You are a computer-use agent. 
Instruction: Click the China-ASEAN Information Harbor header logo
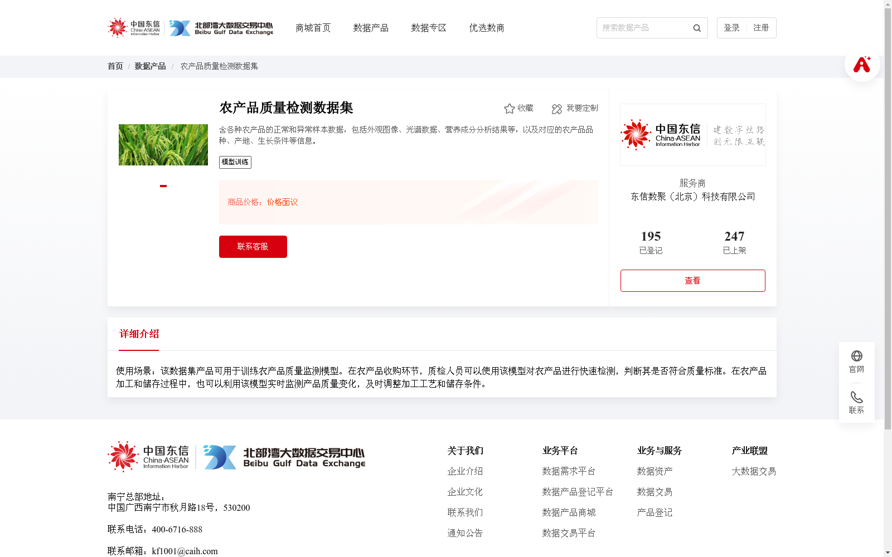tap(134, 28)
